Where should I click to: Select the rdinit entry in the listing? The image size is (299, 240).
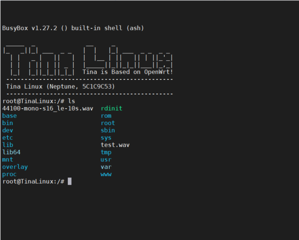coord(111,109)
